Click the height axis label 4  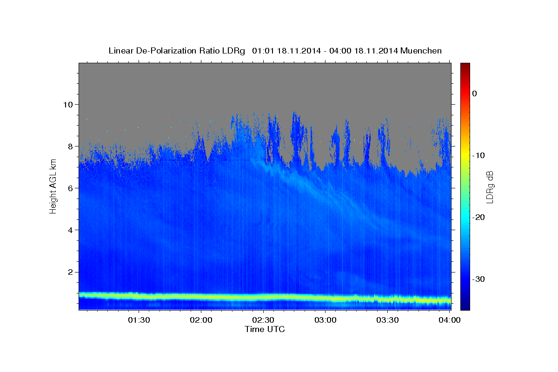[x=72, y=230]
